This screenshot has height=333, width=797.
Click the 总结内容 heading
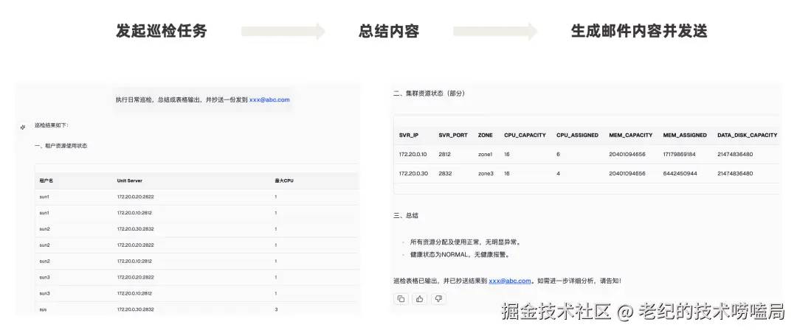coord(389,31)
